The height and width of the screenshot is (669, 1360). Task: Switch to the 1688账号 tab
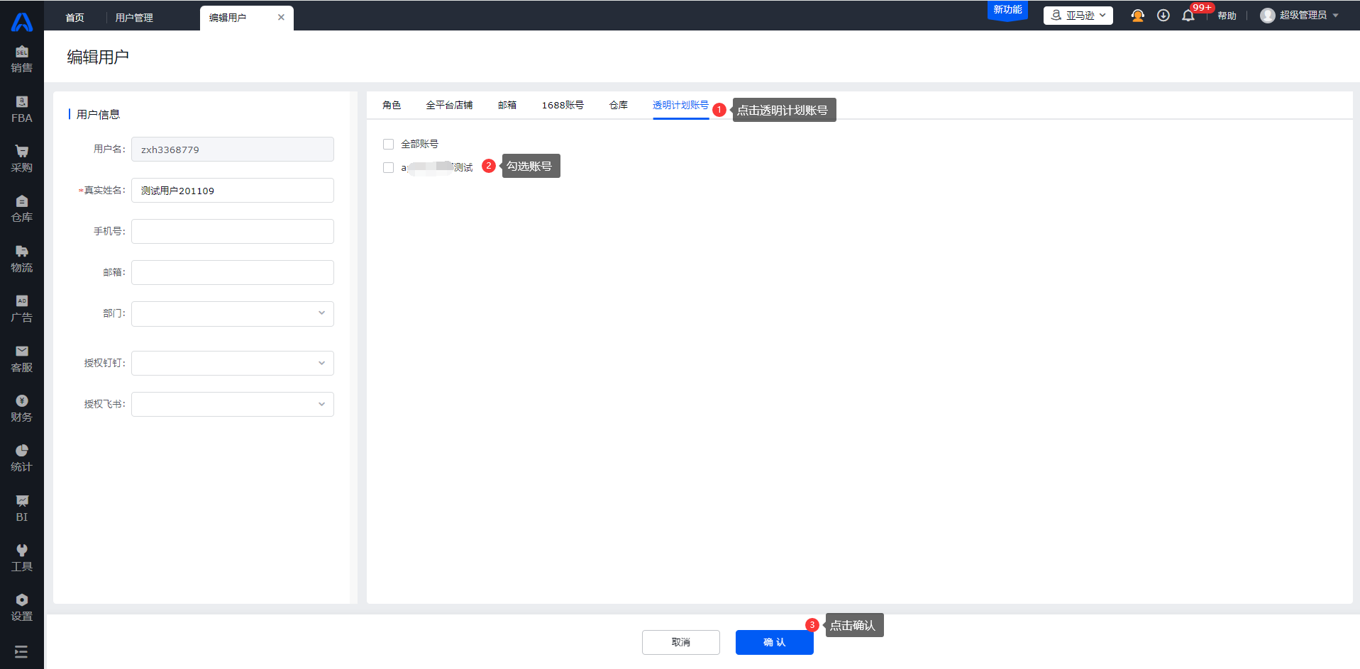pos(563,105)
